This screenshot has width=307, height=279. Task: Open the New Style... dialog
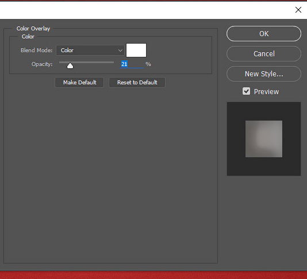coord(264,73)
